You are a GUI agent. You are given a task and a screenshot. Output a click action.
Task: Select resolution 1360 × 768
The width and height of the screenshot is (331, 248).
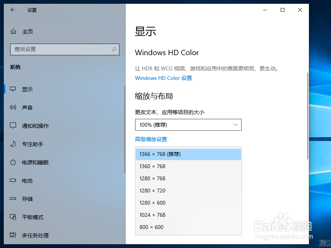[188, 166]
